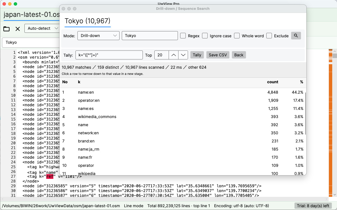
Task: Select the wikipedia row
Action: [183, 173]
